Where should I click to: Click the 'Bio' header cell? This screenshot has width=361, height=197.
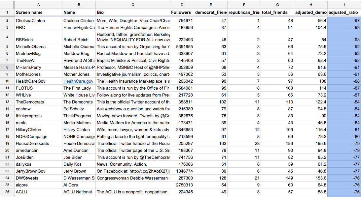tap(133, 13)
